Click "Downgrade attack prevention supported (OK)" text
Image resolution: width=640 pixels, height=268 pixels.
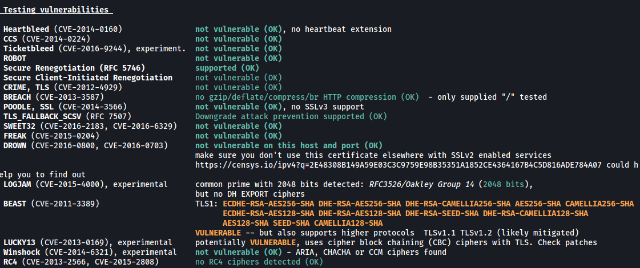[x=291, y=116]
